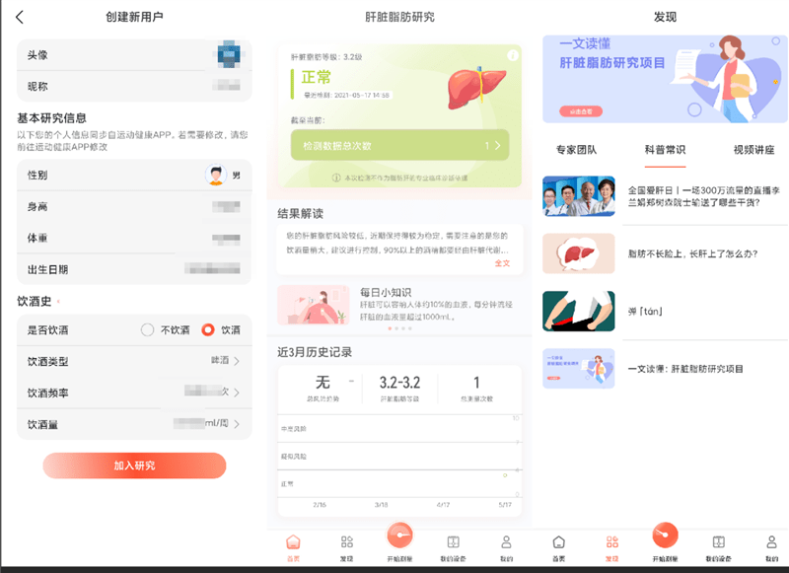Open 我的设备 on the 肝脏脂肪研究 screen

[x=453, y=547]
